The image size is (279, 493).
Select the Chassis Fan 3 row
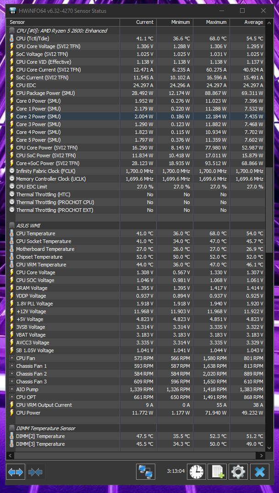coord(136,382)
